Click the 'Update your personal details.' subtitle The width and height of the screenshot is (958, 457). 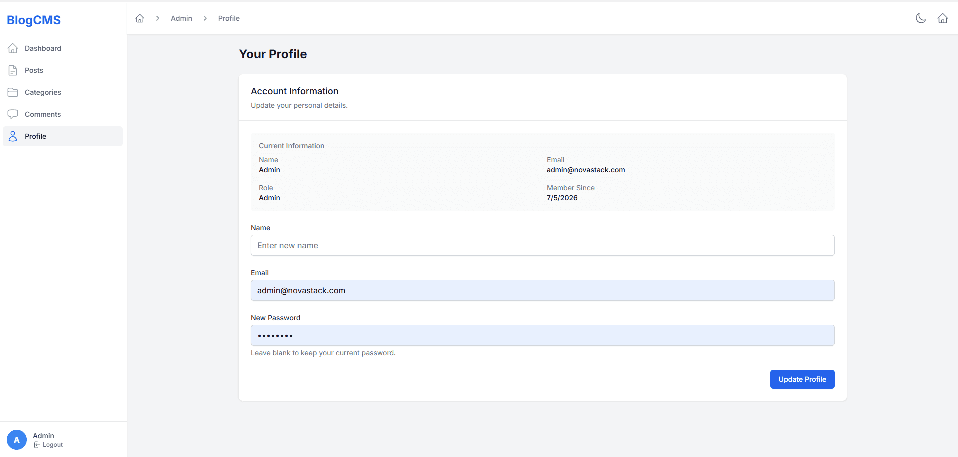(x=299, y=105)
